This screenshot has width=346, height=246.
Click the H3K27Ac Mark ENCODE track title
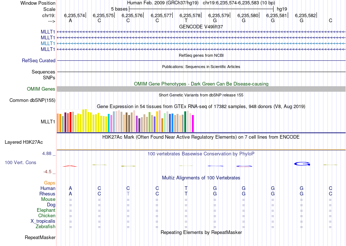pyautogui.click(x=201, y=137)
